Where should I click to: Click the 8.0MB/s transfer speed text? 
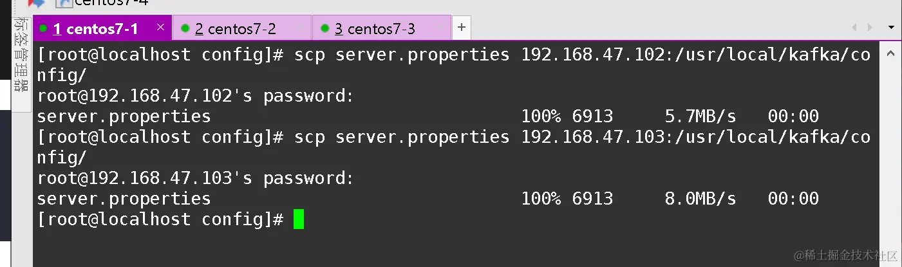[x=699, y=199]
